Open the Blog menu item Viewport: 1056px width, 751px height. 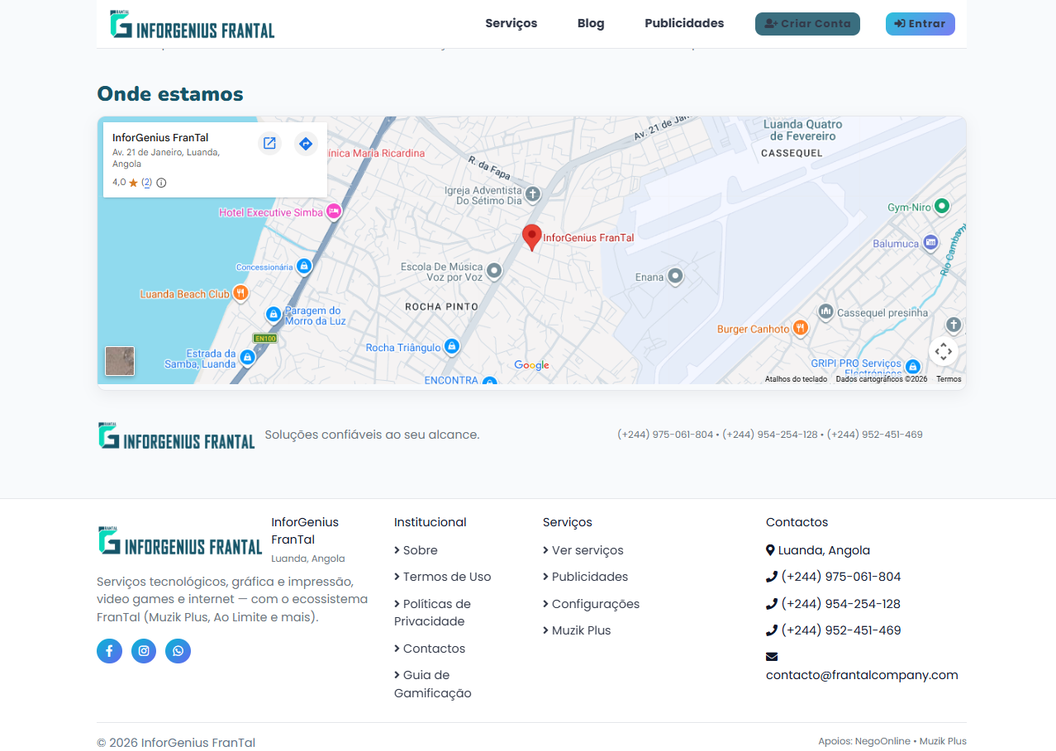pyautogui.click(x=591, y=23)
